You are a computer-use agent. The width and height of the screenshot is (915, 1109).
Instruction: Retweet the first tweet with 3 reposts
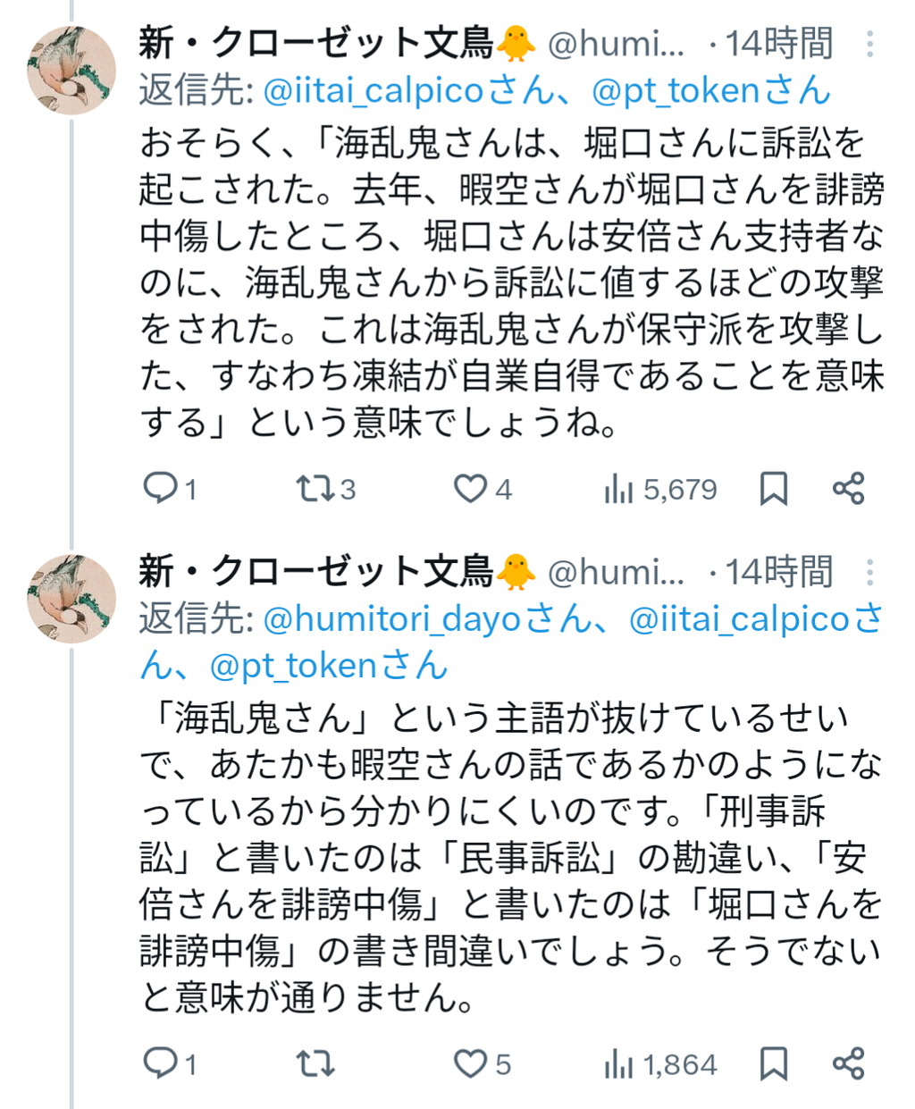point(315,488)
